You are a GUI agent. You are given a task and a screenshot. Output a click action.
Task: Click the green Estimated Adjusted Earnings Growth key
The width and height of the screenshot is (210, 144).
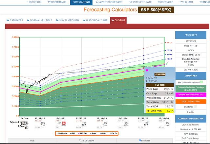(x=191, y=89)
